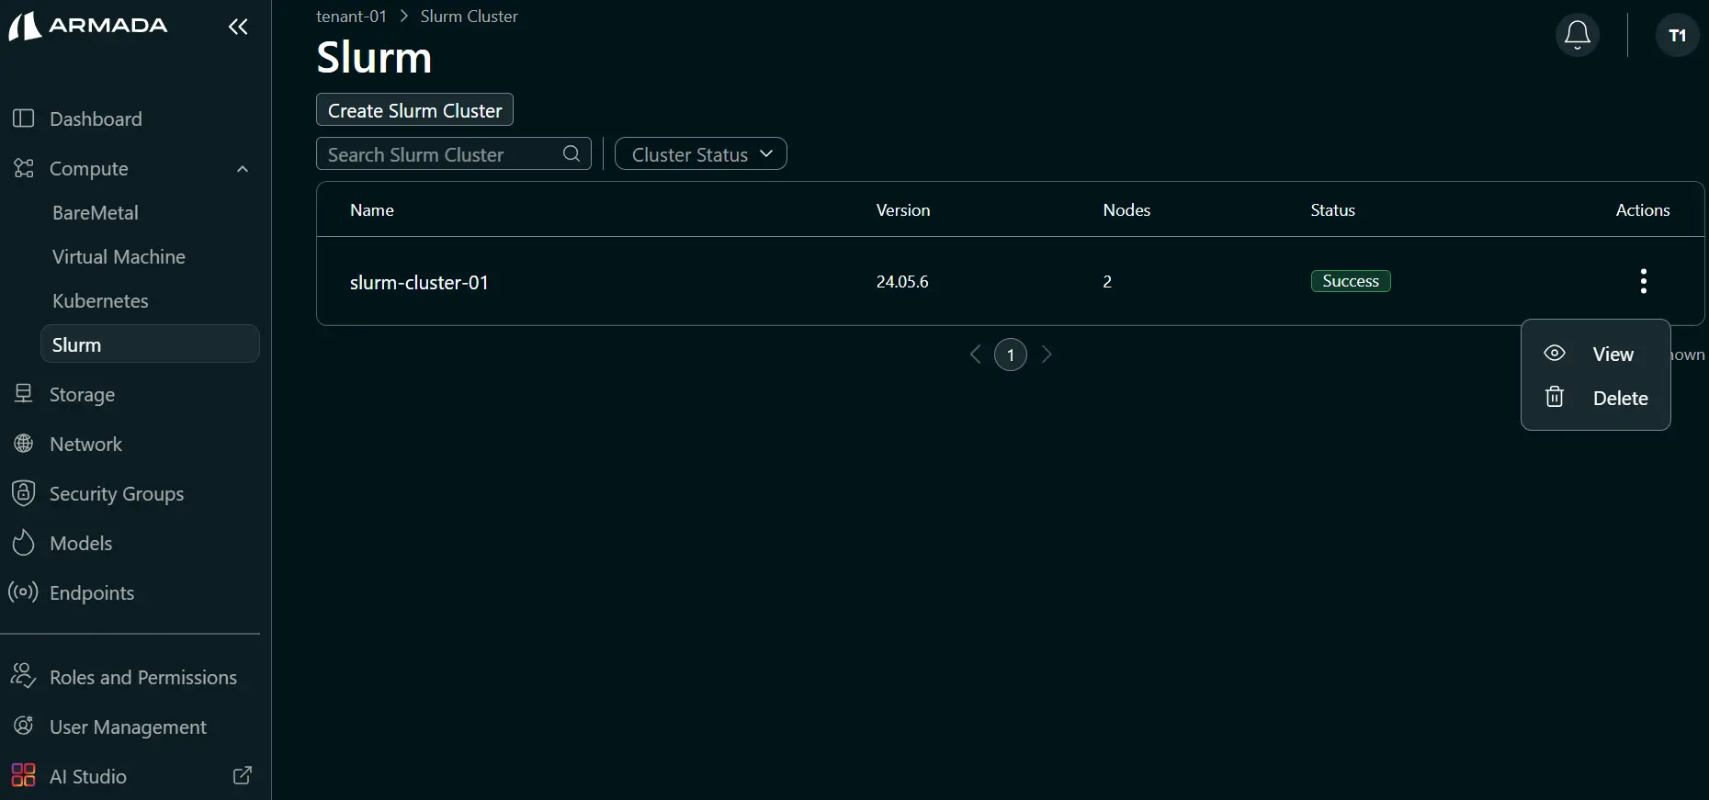Click the Slurm Cluster breadcrumb
This screenshot has width=1709, height=800.
[x=469, y=17]
